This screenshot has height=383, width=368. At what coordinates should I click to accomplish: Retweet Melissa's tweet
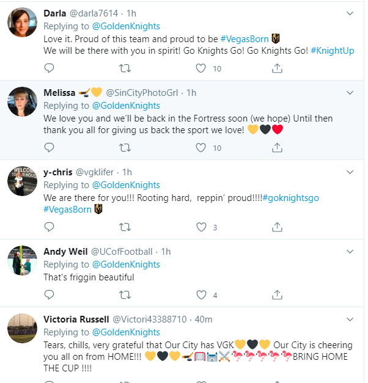pos(125,147)
